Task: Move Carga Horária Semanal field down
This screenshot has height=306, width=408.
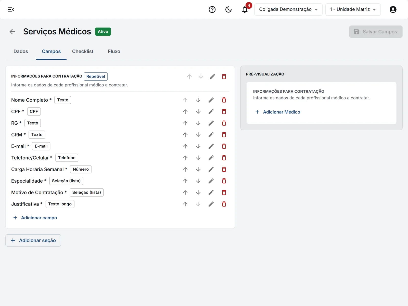Action: (198, 169)
